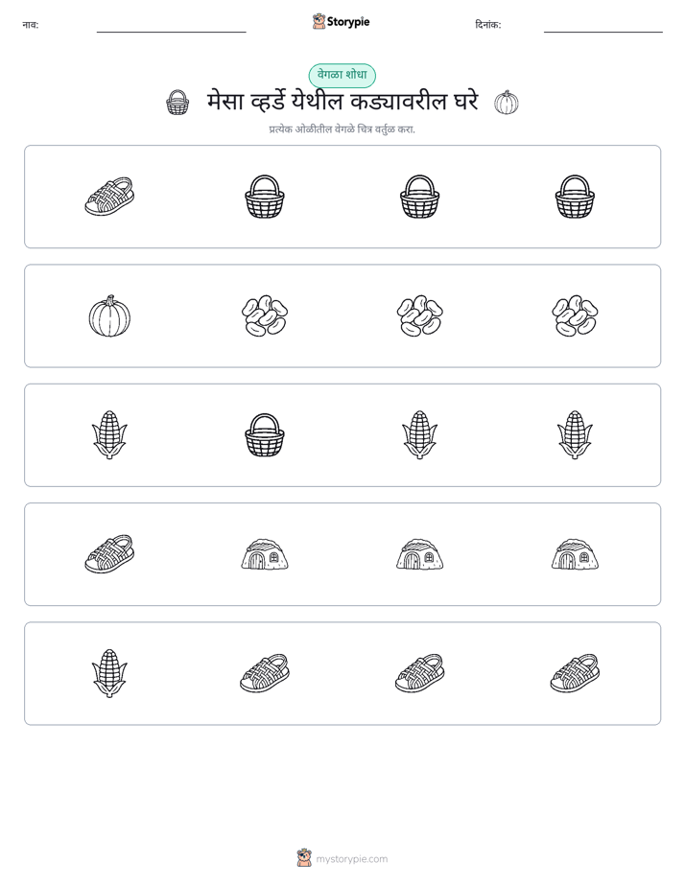This screenshot has width=685, height=886.
Task: Circle the sandal in the cliff-houses row
Action: point(109,554)
